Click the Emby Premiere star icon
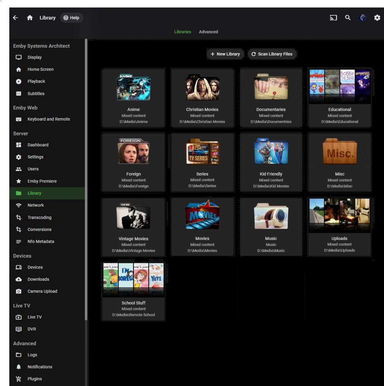This screenshot has height=386, width=384. (19, 181)
